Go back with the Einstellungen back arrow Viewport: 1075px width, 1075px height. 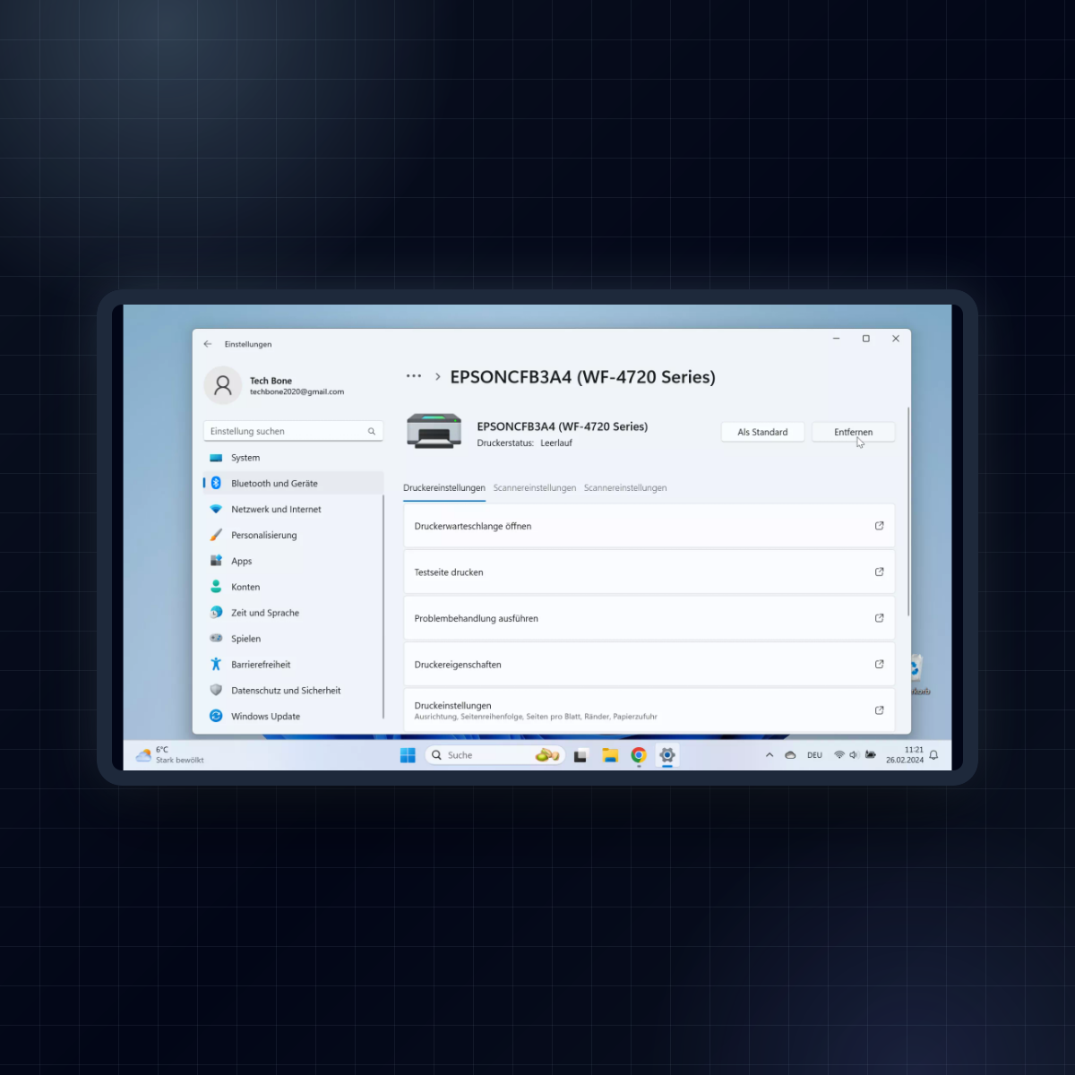click(x=208, y=344)
